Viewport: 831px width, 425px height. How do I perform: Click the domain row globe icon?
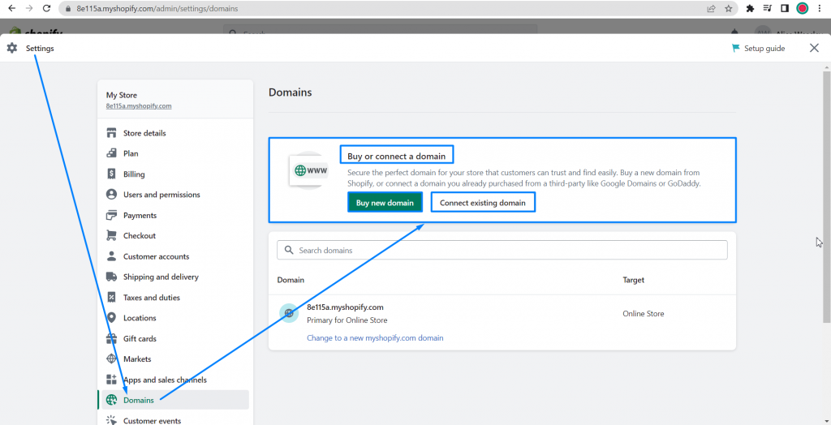pyautogui.click(x=289, y=313)
